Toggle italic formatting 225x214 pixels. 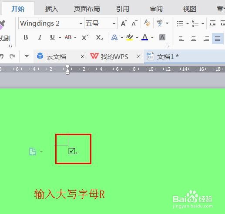pyautogui.click(x=40, y=37)
